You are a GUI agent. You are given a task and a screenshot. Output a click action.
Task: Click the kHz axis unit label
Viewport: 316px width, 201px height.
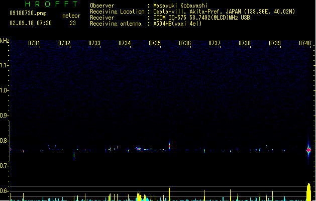[x=5, y=41]
